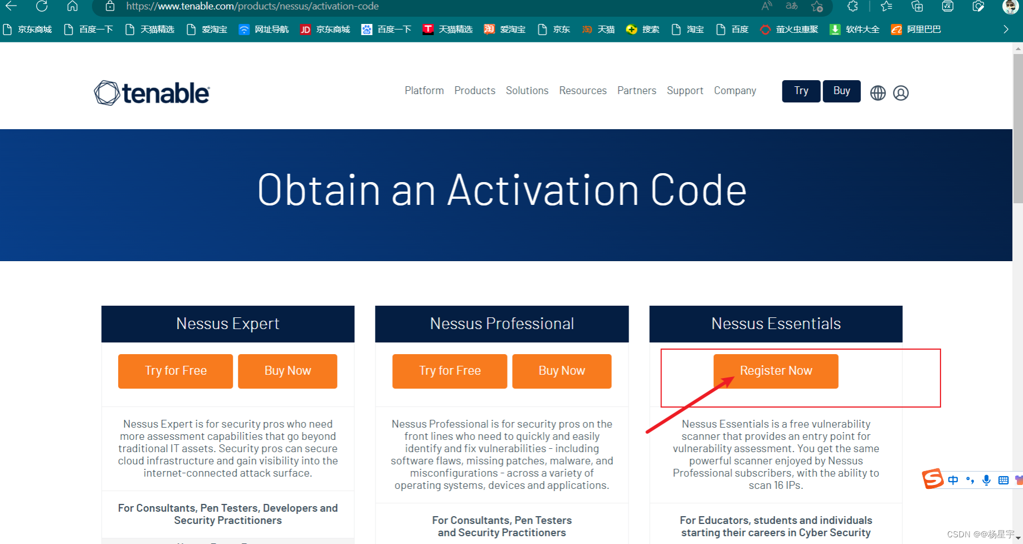
Task: View site info via the padlock icon
Action: pos(110,6)
